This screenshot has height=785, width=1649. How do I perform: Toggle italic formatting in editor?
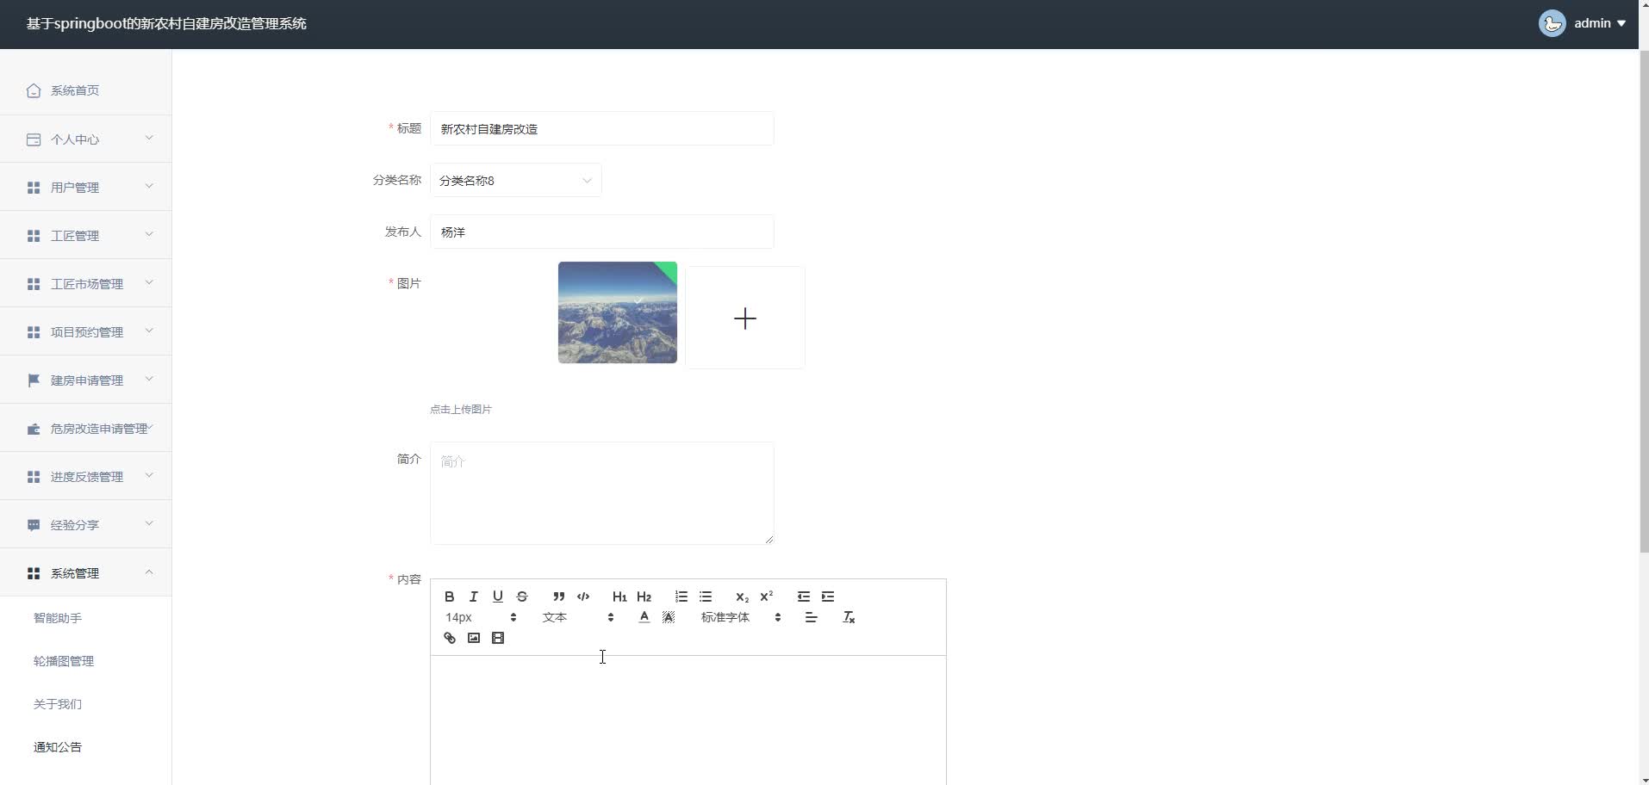pyautogui.click(x=473, y=596)
